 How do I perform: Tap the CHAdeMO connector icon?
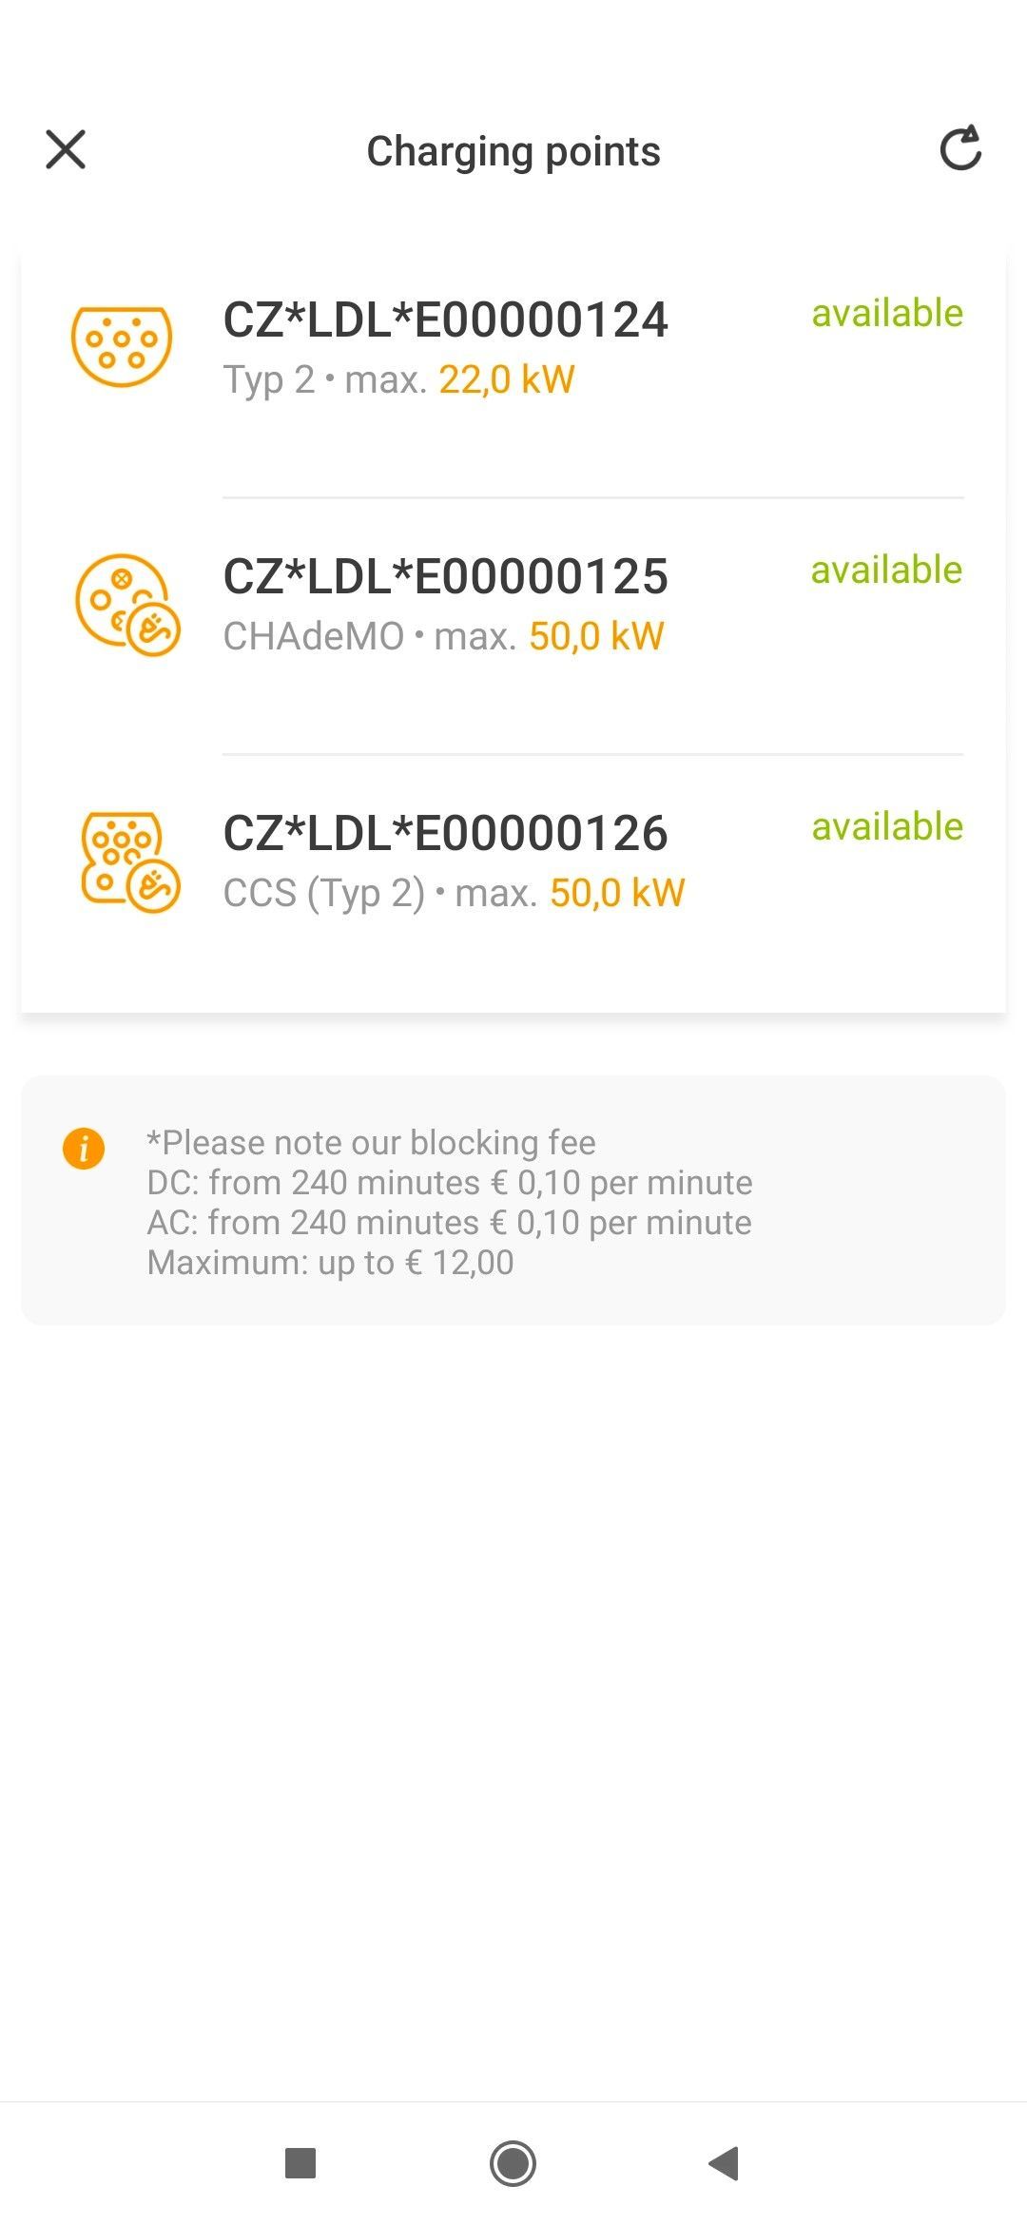coord(127,605)
